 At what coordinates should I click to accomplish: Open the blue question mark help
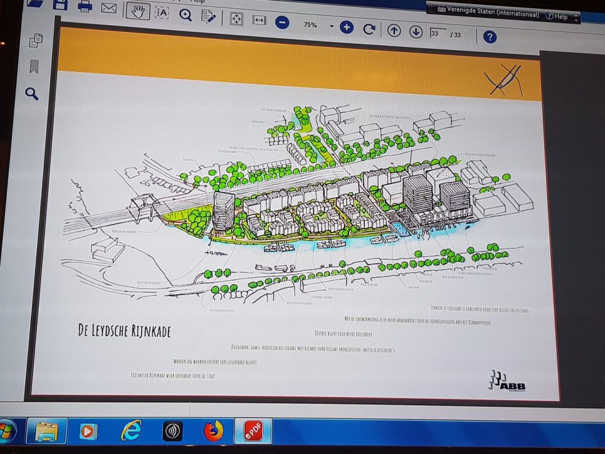pos(490,37)
